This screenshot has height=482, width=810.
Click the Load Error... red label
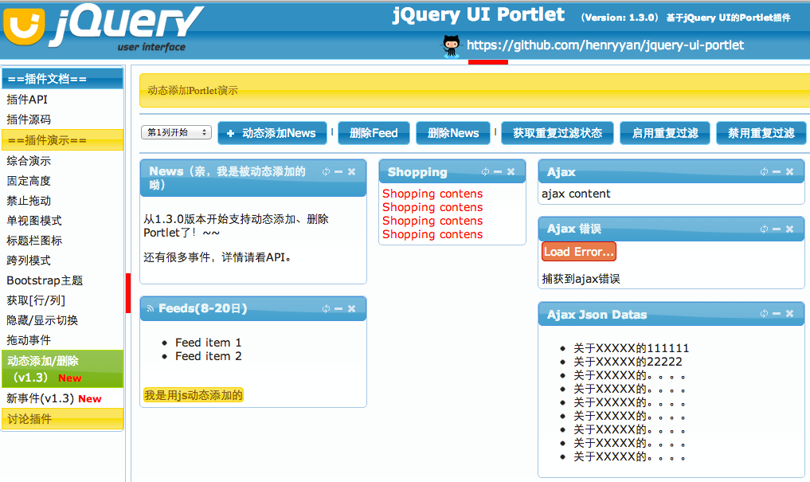pyautogui.click(x=578, y=252)
